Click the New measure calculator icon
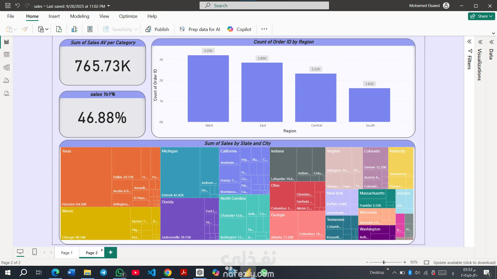 click(x=90, y=29)
